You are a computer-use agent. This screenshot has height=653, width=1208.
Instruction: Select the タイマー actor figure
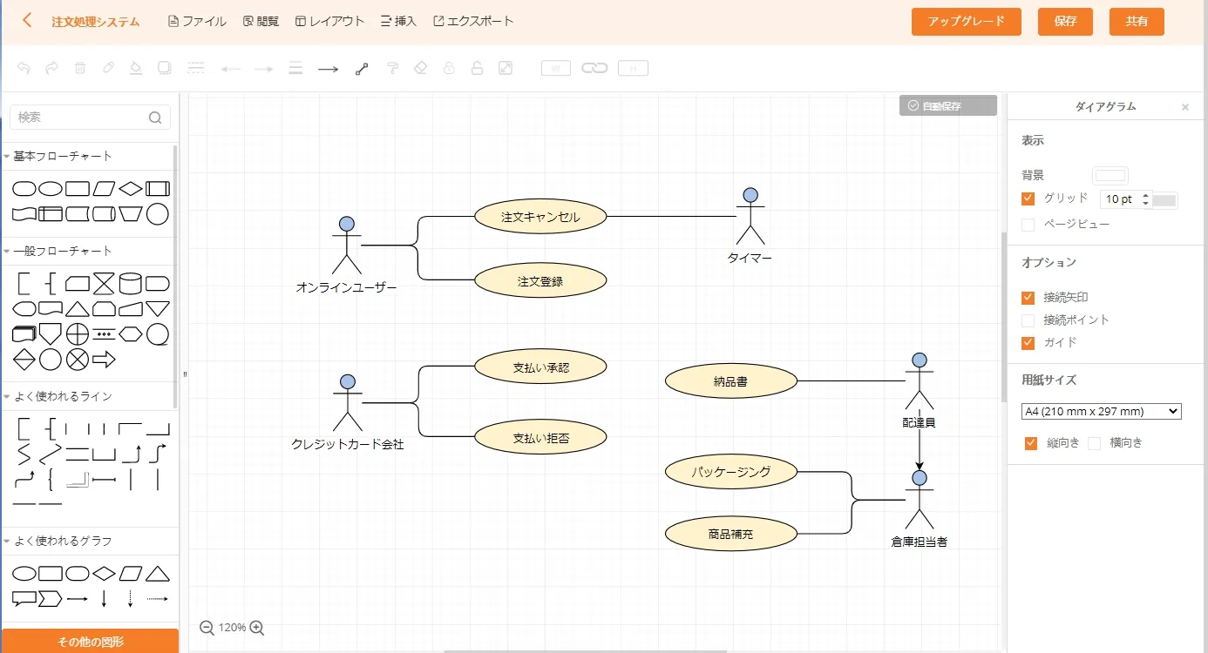pyautogui.click(x=750, y=216)
